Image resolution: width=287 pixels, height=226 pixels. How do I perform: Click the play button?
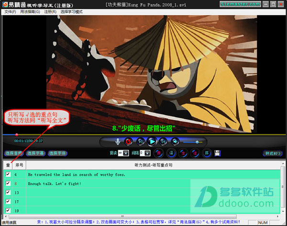pyautogui.click(x=152, y=142)
